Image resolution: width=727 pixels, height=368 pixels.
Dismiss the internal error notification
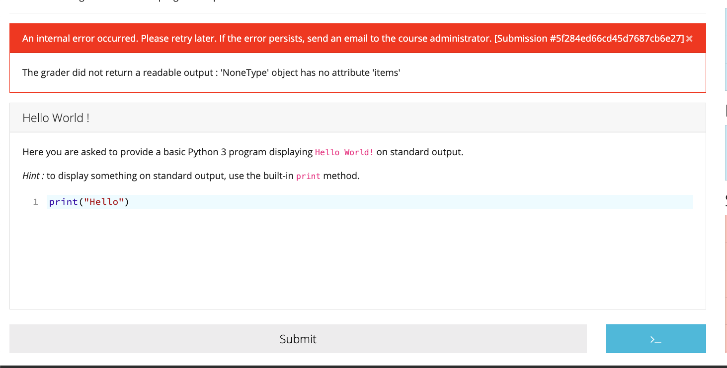coord(690,38)
